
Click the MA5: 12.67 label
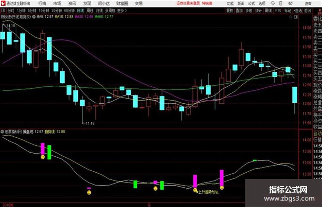pos(45,17)
